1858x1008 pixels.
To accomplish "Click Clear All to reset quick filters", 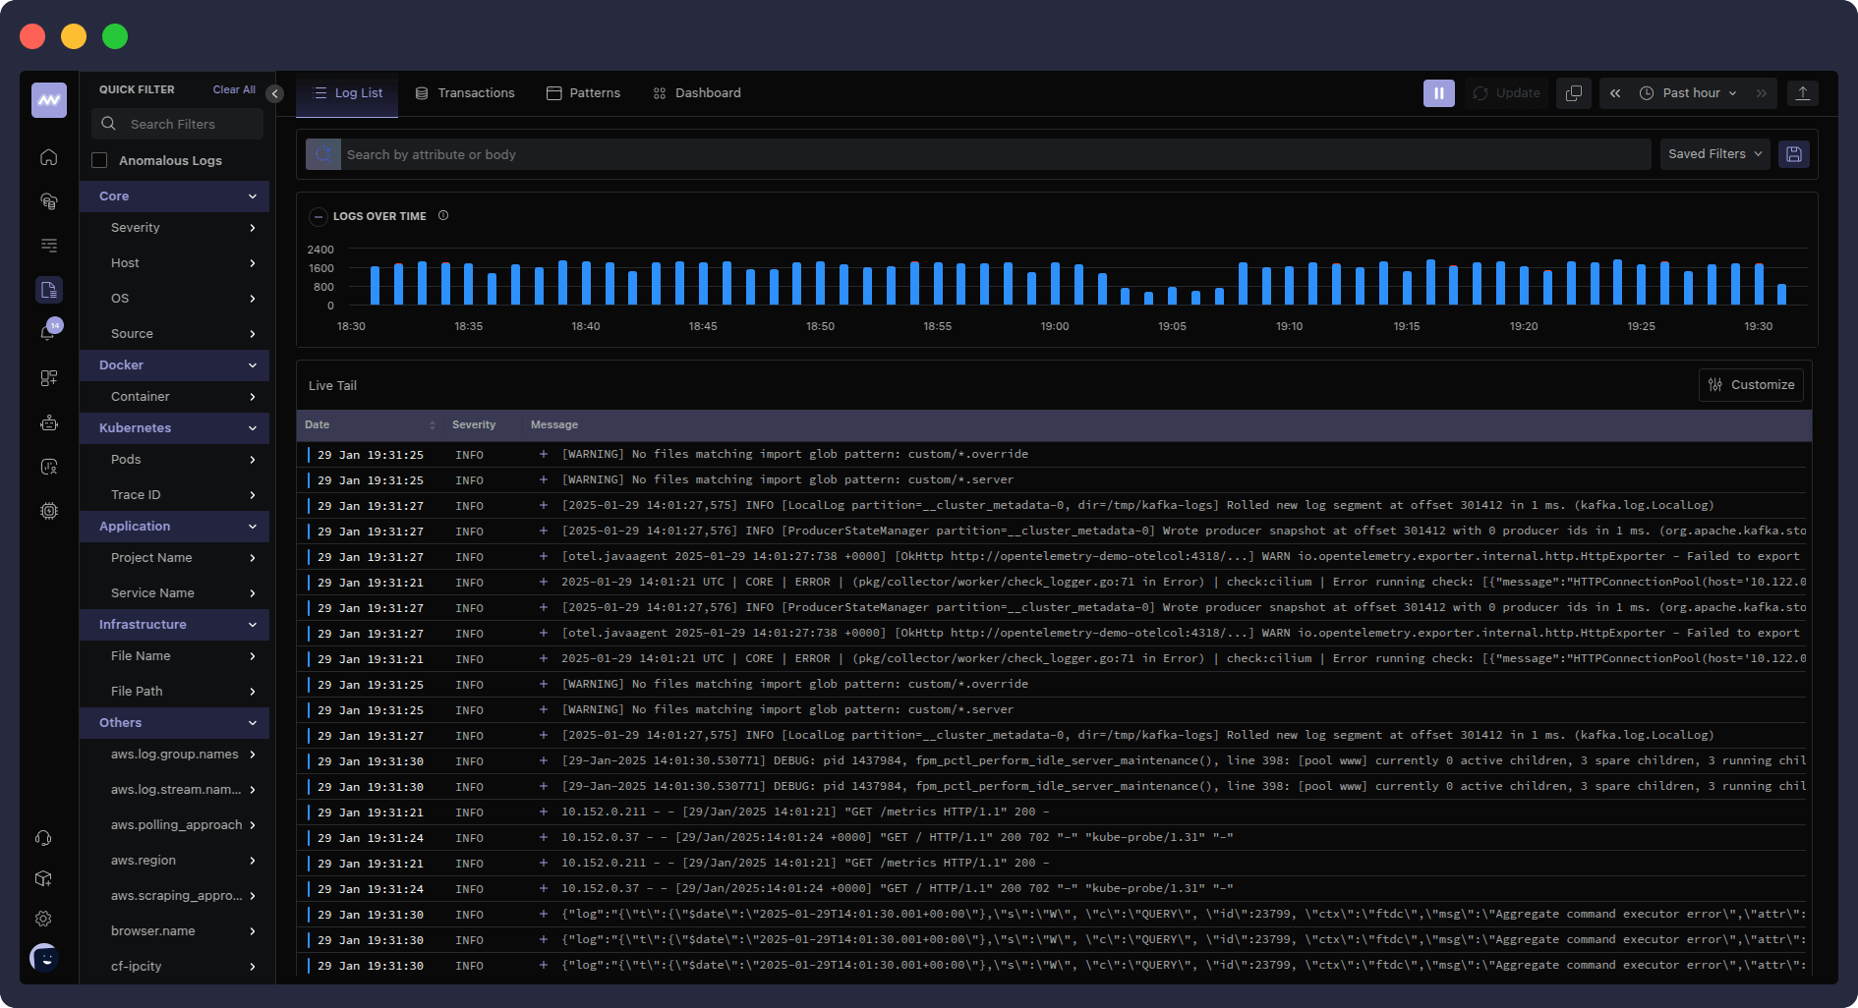I will 234,88.
